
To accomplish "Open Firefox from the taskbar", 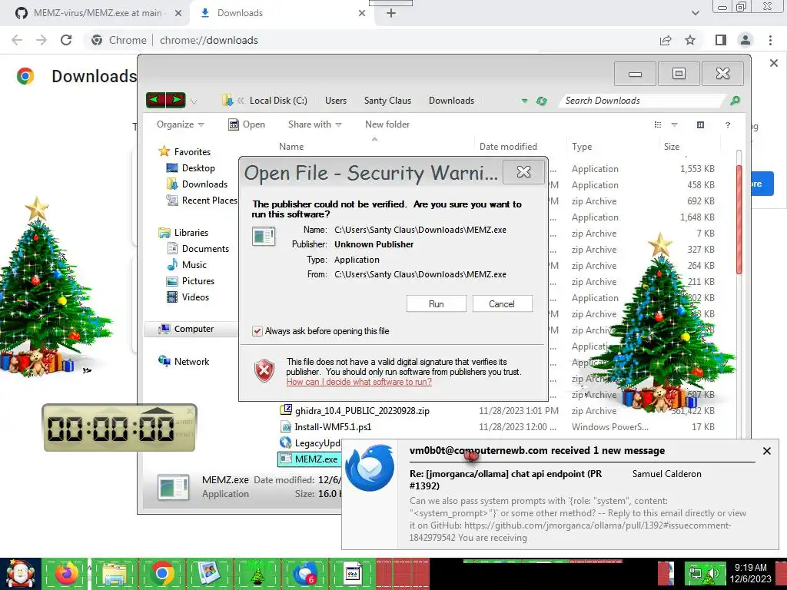I will [66, 573].
